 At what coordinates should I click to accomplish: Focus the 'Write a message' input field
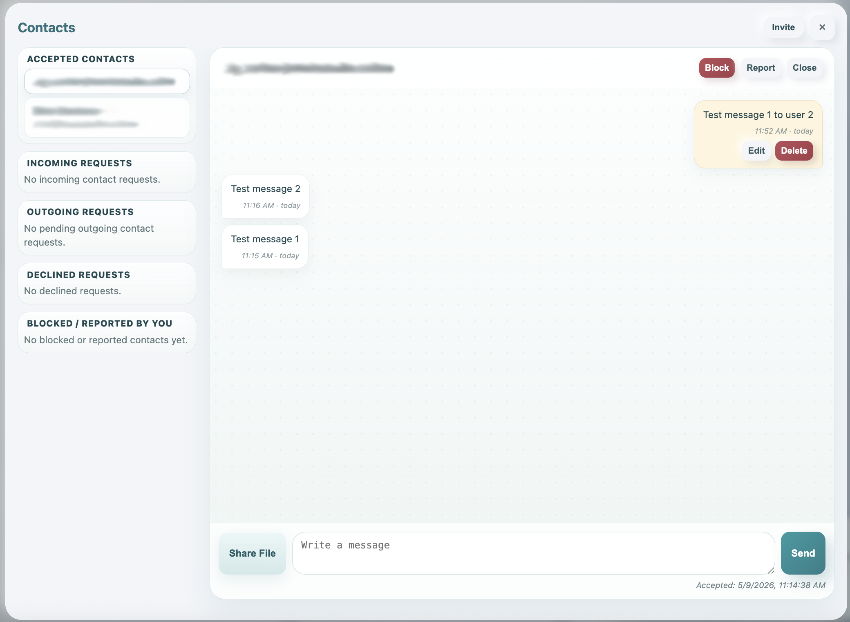[x=534, y=553]
